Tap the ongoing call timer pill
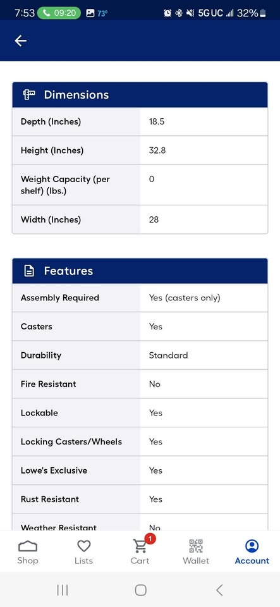Image resolution: width=280 pixels, height=607 pixels. (x=59, y=13)
